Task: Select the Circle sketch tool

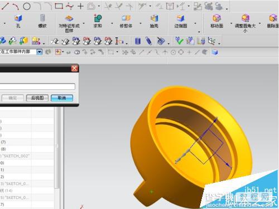Action: coord(27,6)
